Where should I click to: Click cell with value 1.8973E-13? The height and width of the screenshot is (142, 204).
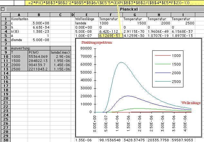coord(183,36)
